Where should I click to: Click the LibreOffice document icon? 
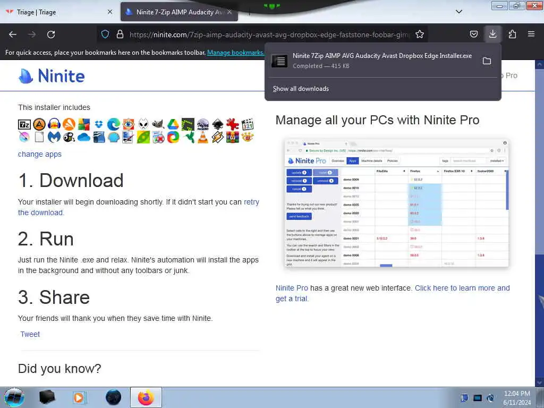point(39,138)
